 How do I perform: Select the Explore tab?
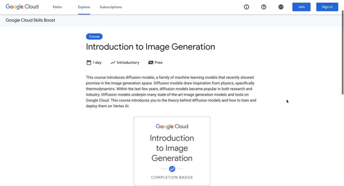coord(84,7)
